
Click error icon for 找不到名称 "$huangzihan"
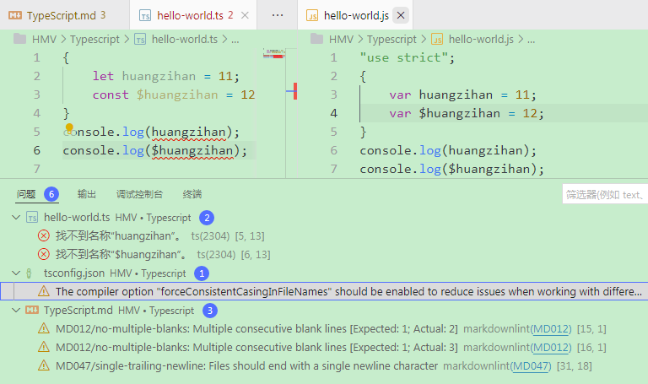43,254
